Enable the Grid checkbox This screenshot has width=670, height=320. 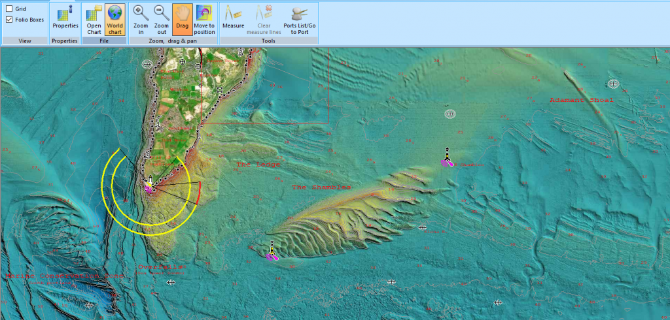[x=9, y=8]
